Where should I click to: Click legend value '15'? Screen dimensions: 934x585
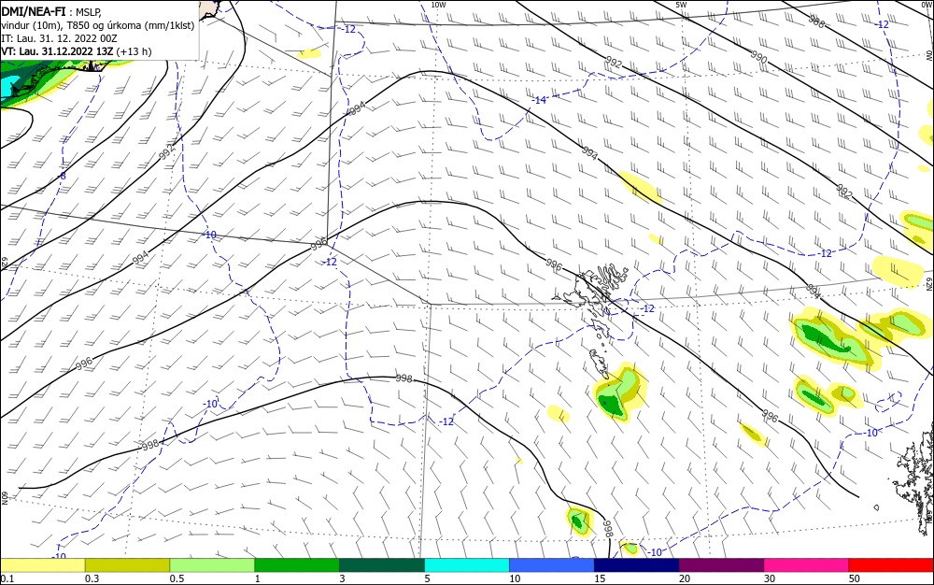click(600, 578)
